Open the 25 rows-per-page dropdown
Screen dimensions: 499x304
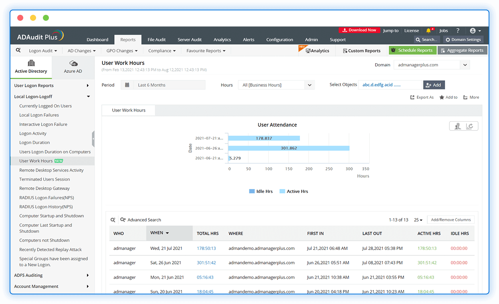coord(418,220)
